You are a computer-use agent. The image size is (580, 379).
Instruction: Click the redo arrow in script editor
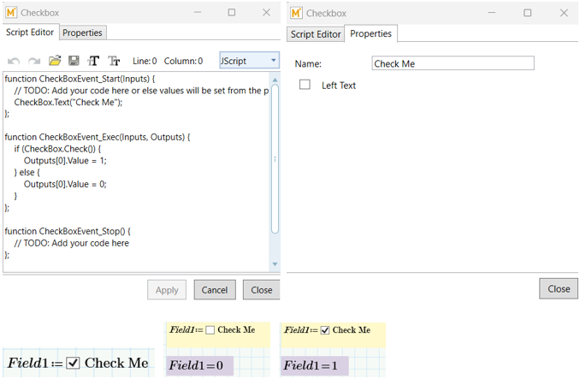tap(34, 61)
